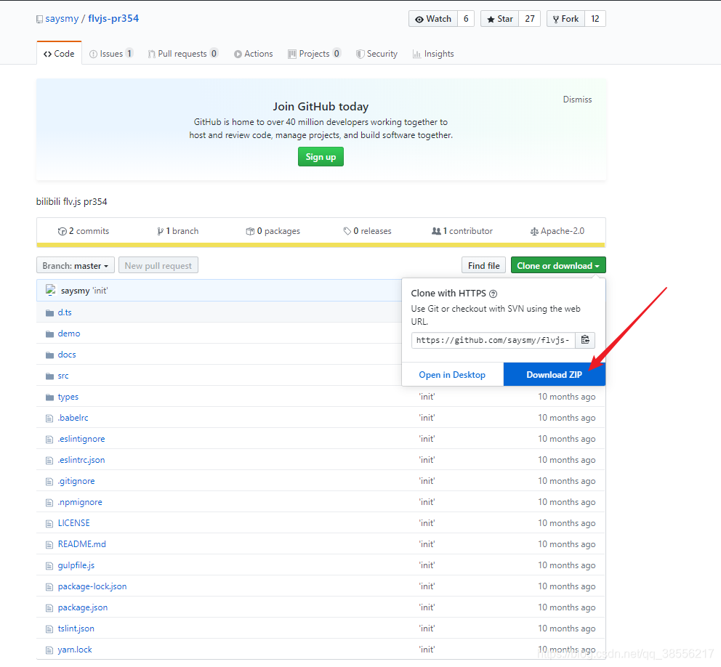
Task: View the 1 branch list
Action: (178, 231)
